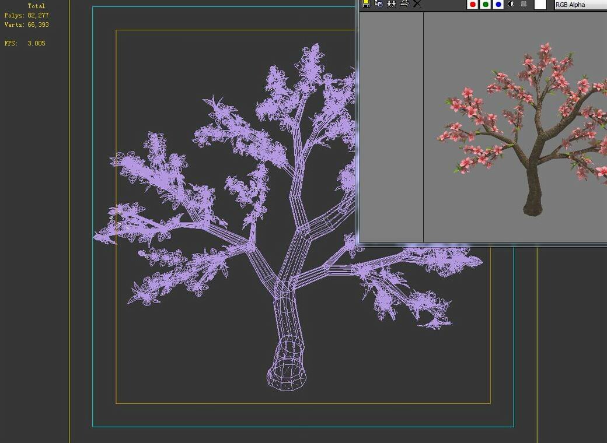Screen dimensions: 607x443
Task: Clear the rendered frame window
Action: tap(417, 4)
